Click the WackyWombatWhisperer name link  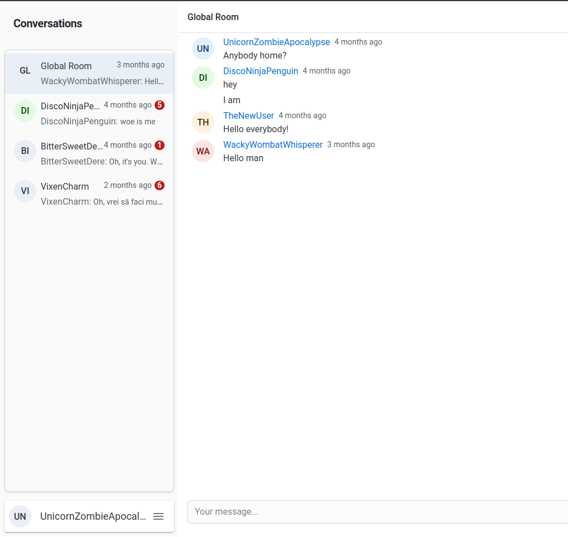click(273, 145)
